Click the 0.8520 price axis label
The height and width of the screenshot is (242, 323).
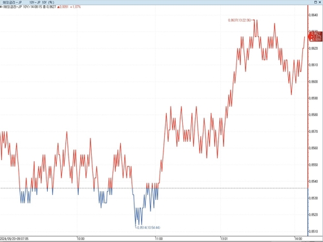tap(313, 215)
